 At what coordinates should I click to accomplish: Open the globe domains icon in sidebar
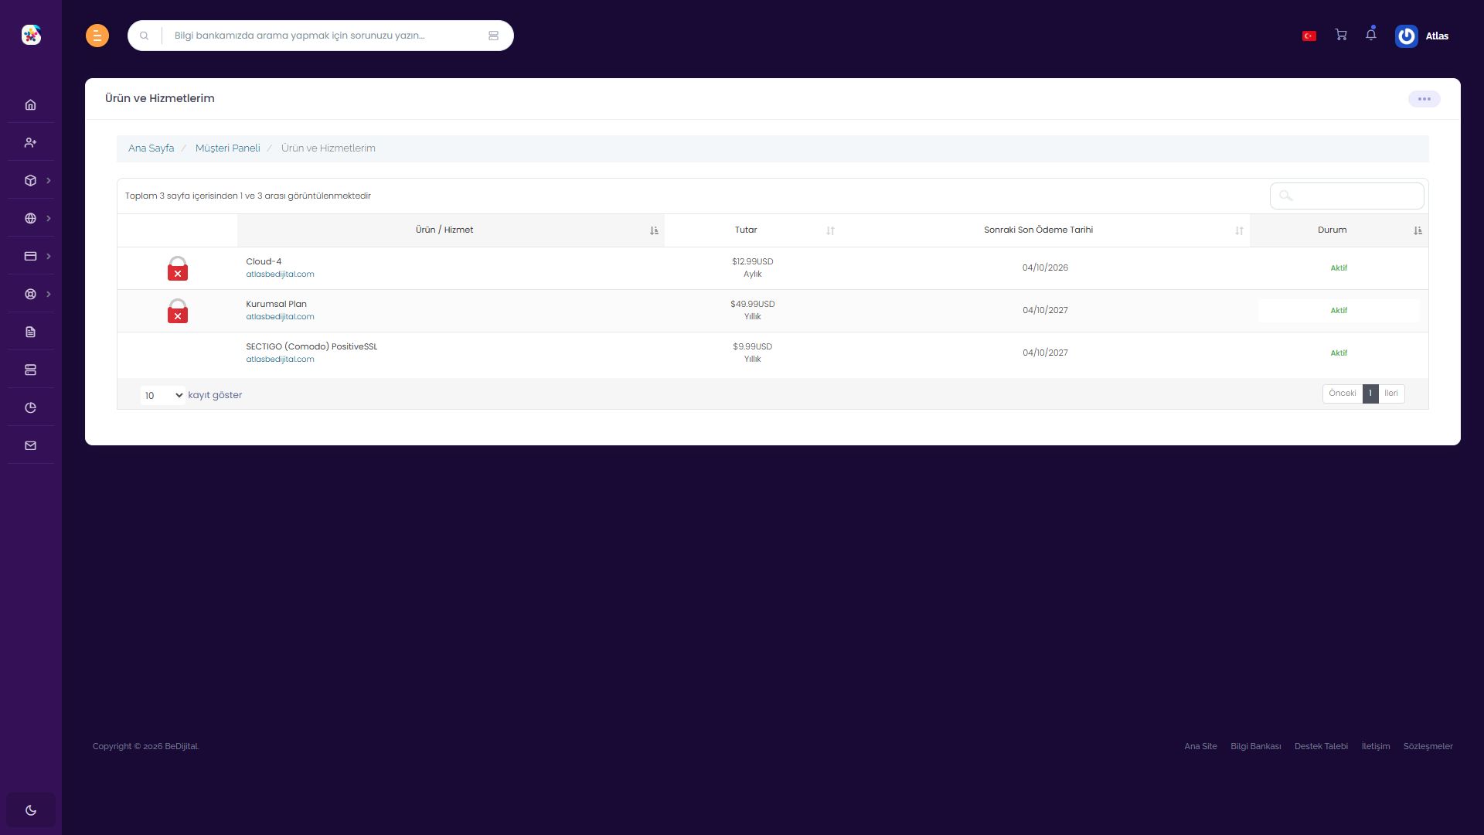pos(30,218)
